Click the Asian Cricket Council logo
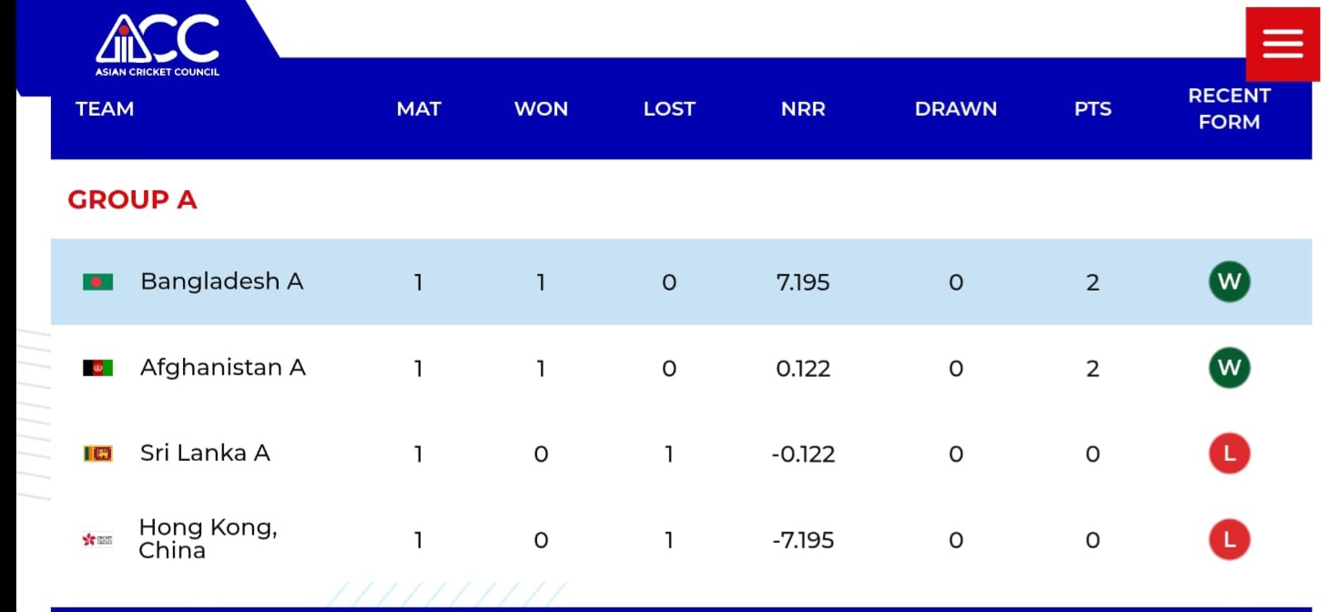This screenshot has height=612, width=1330. (x=157, y=44)
